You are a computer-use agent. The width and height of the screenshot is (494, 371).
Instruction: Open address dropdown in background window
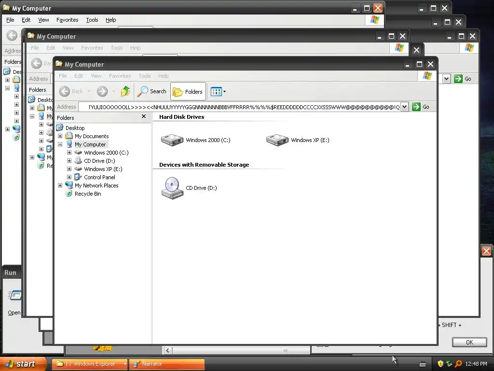click(x=446, y=79)
